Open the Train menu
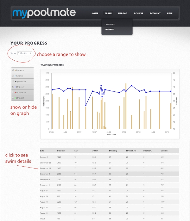 (x=108, y=13)
